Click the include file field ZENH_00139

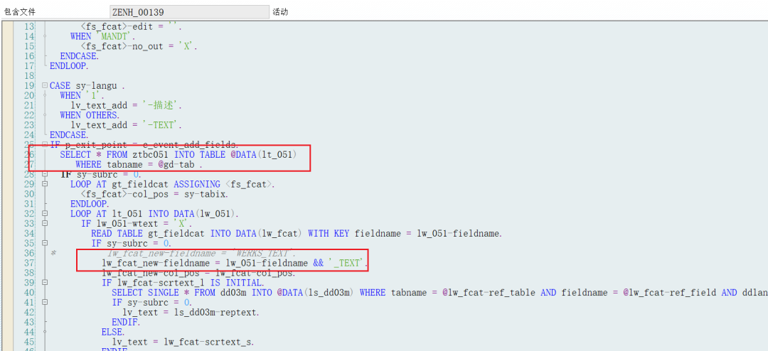point(189,12)
